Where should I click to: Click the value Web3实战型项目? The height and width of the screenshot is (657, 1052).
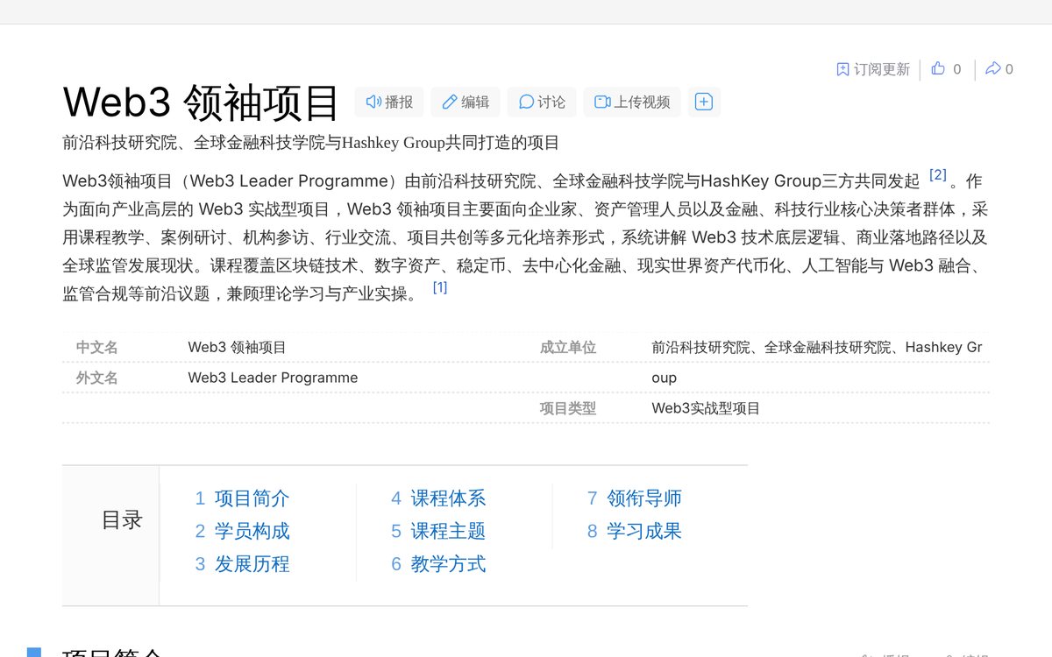click(706, 408)
